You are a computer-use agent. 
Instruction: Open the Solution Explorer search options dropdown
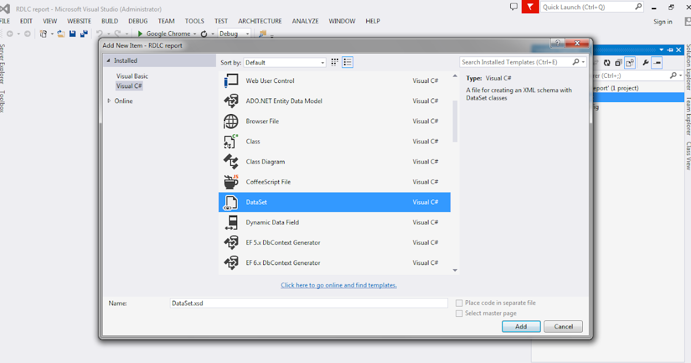tap(680, 75)
